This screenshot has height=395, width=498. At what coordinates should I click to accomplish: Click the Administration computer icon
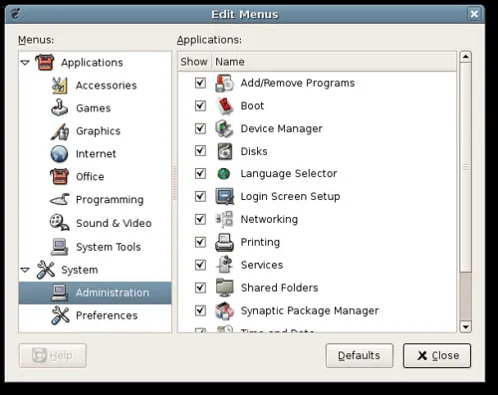60,293
